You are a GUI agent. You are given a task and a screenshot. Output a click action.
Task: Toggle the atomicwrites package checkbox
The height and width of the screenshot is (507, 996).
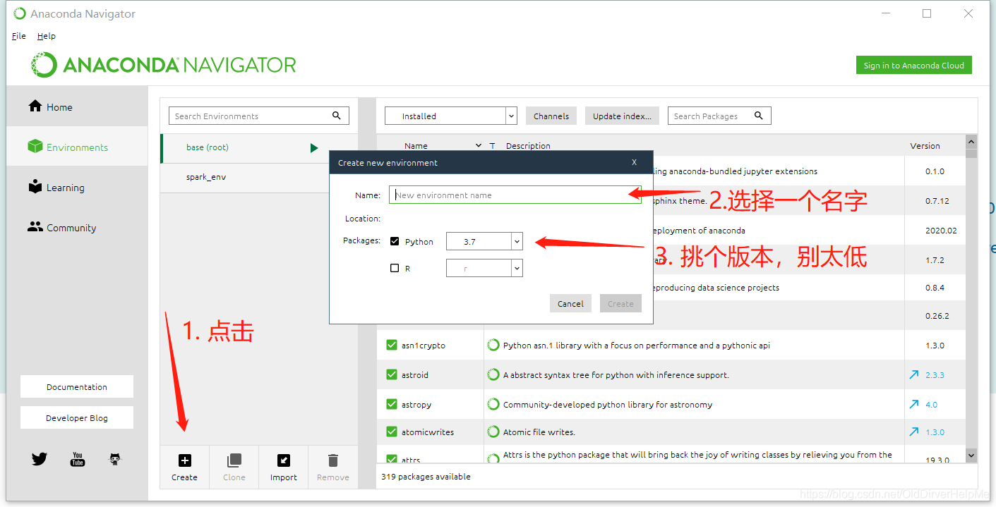[x=392, y=432]
